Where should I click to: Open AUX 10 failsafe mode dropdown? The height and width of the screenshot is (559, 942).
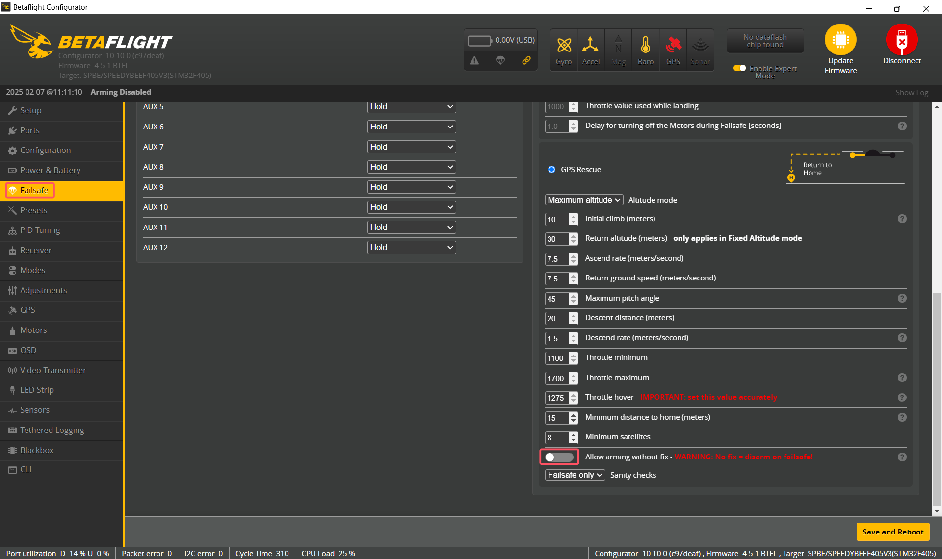tap(412, 207)
